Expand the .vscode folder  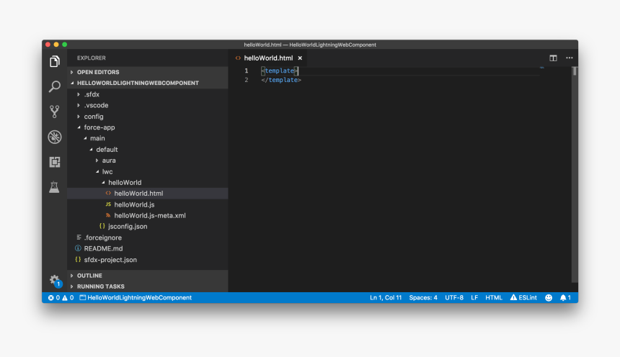pyautogui.click(x=79, y=105)
